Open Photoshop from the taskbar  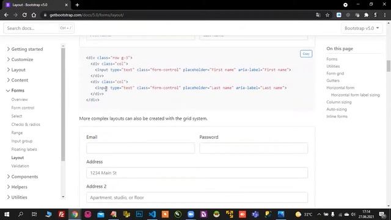click(139, 215)
